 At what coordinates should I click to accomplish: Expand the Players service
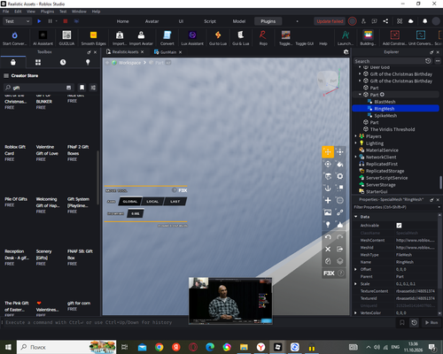(x=356, y=136)
